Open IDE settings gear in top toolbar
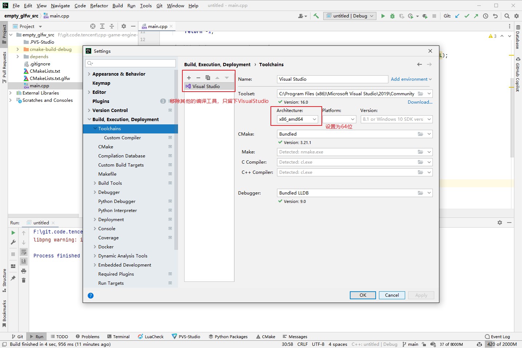522x348 pixels. tap(517, 16)
